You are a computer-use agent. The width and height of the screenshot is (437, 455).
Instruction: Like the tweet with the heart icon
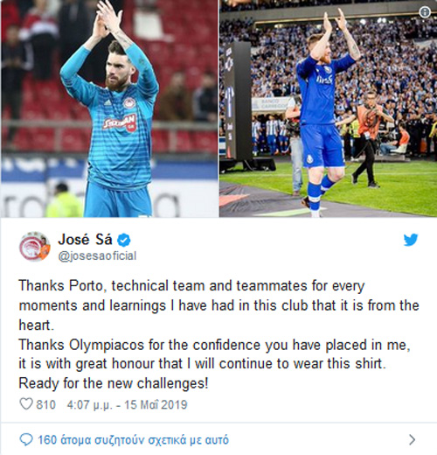pyautogui.click(x=26, y=404)
